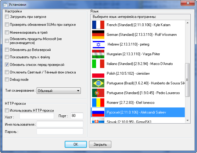Select Slovak [2.10.0.95] language entry
Image resolution: width=197 pixels, height=153 pixels.
tap(138, 120)
